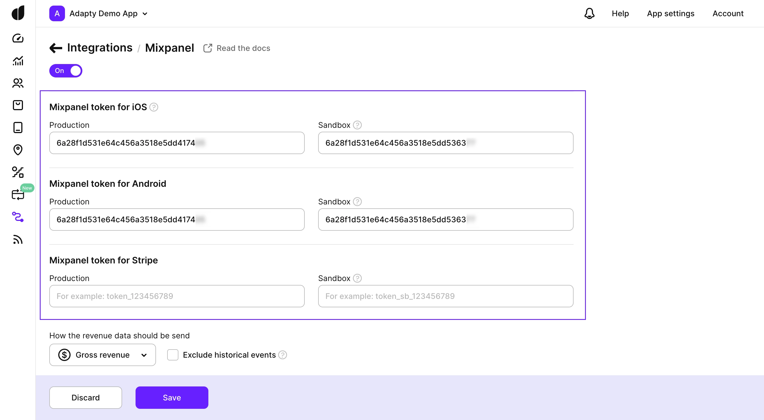Select the Profiles users icon
This screenshot has height=420, width=764.
tap(18, 84)
